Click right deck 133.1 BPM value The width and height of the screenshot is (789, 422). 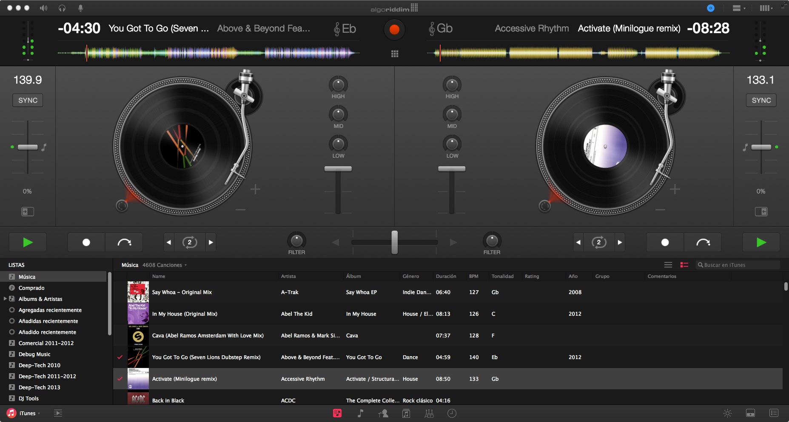pos(761,80)
